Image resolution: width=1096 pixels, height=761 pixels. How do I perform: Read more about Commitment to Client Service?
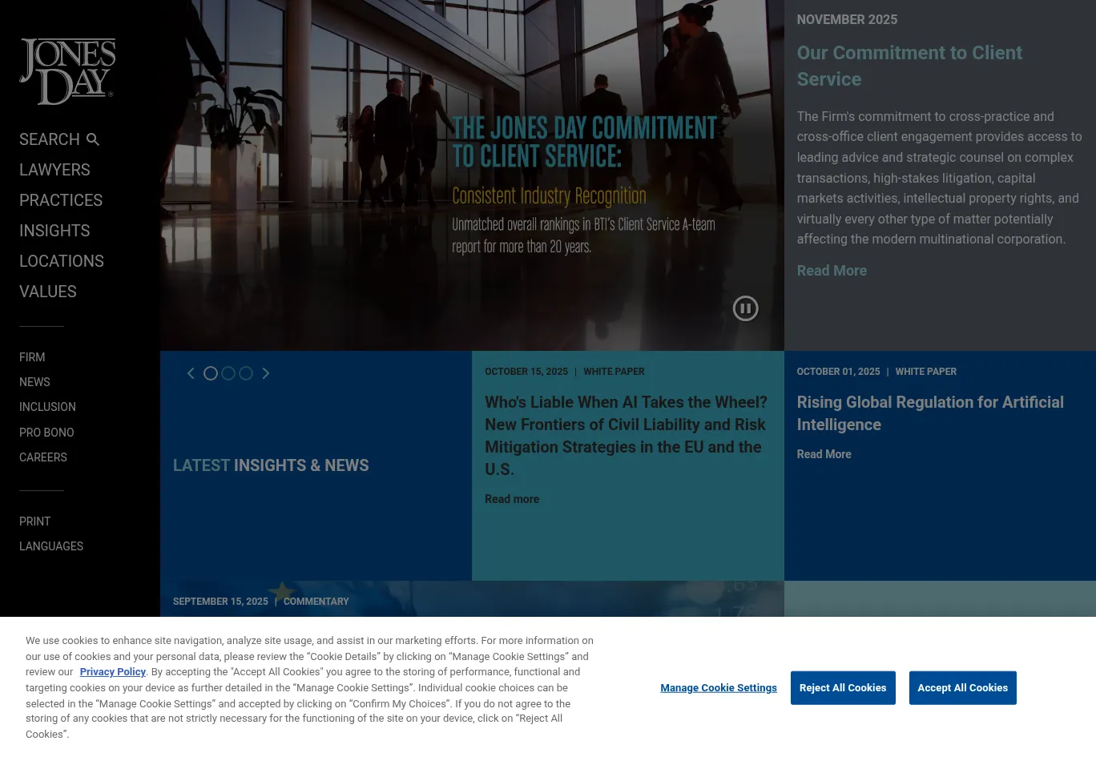(832, 271)
